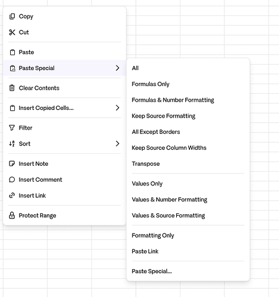
Task: Click the clipboard Paste icon
Action: pyautogui.click(x=12, y=52)
